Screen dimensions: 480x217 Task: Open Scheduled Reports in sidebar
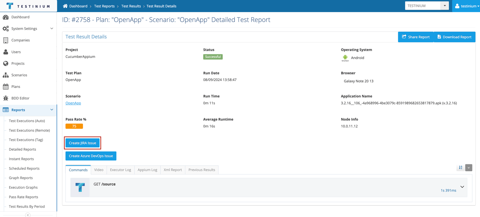24,168
